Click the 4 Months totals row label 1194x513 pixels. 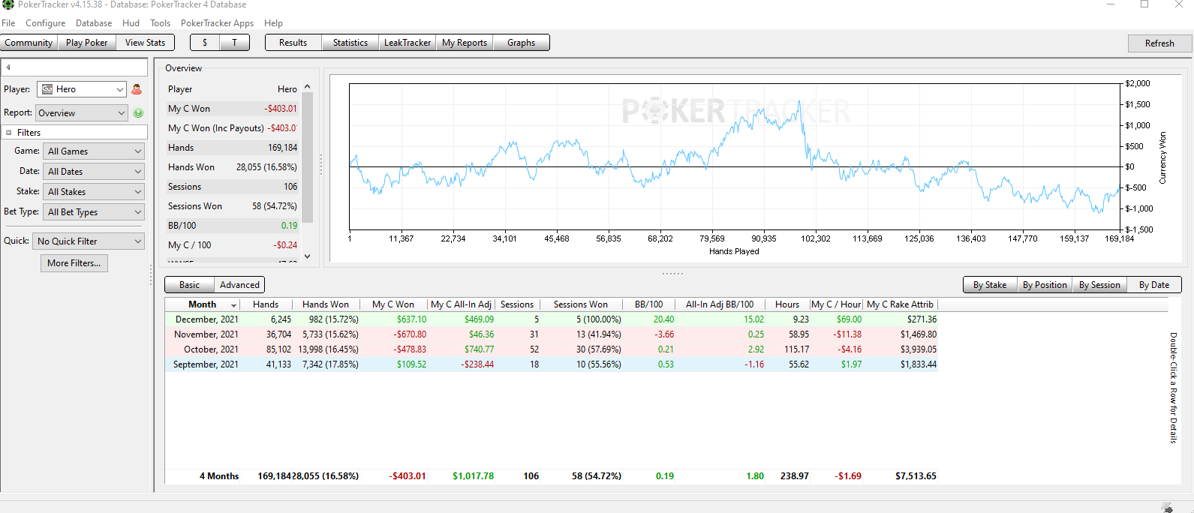[219, 476]
